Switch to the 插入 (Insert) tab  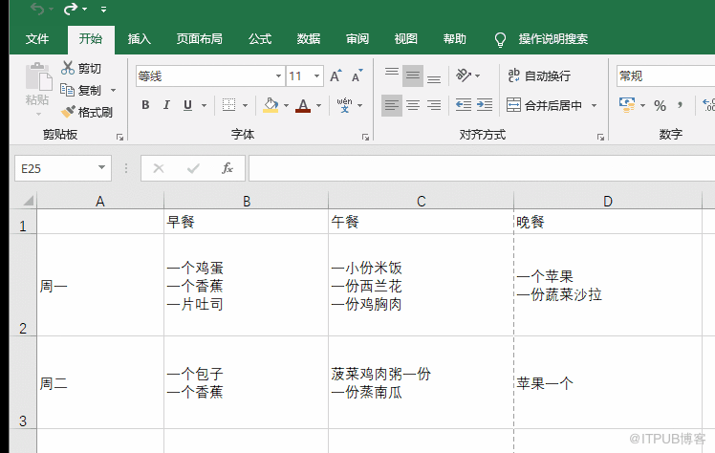coord(140,39)
